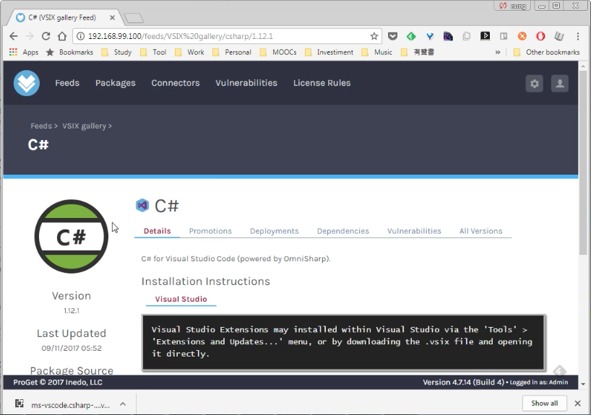Switch to the Dependencies tab

pos(343,231)
